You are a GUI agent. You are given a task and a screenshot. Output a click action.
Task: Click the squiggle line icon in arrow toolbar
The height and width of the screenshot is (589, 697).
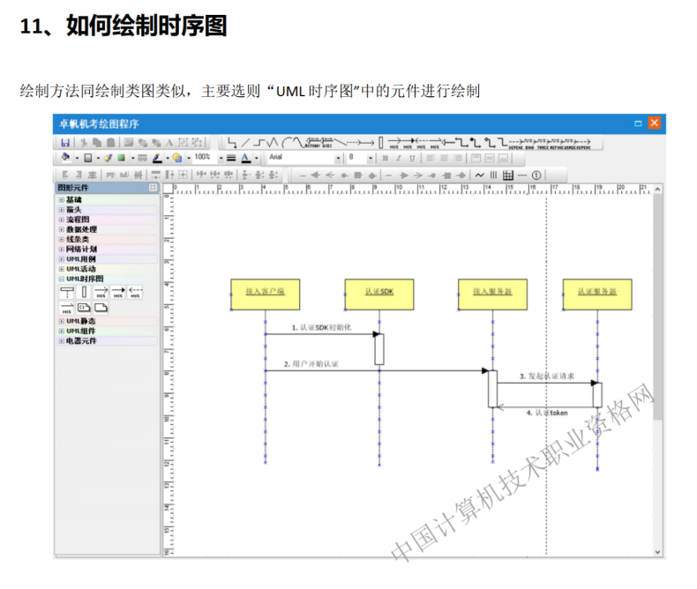tap(479, 175)
